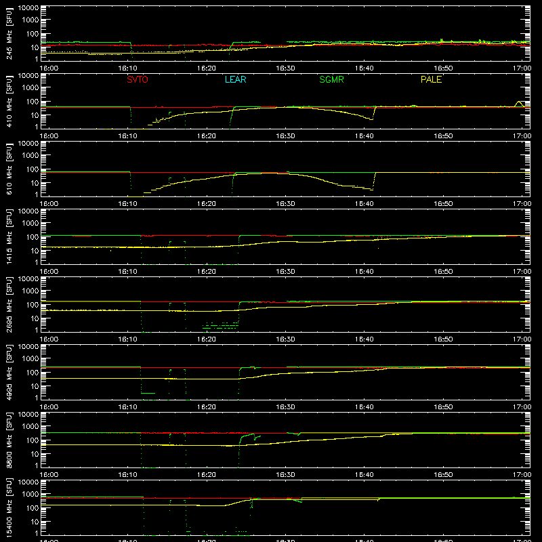Click the 1000 y-axis value of the 610 MHz panel
This screenshot has height=542, width=542.
pyautogui.click(x=30, y=155)
